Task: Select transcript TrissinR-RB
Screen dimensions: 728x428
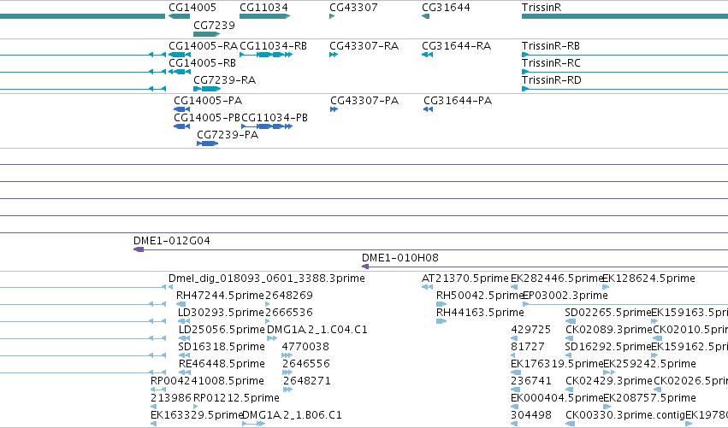Action: (x=551, y=46)
